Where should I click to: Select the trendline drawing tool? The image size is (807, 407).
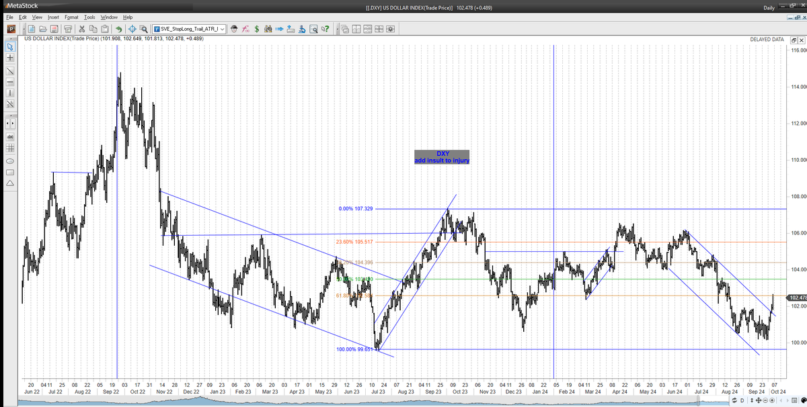pos(10,71)
